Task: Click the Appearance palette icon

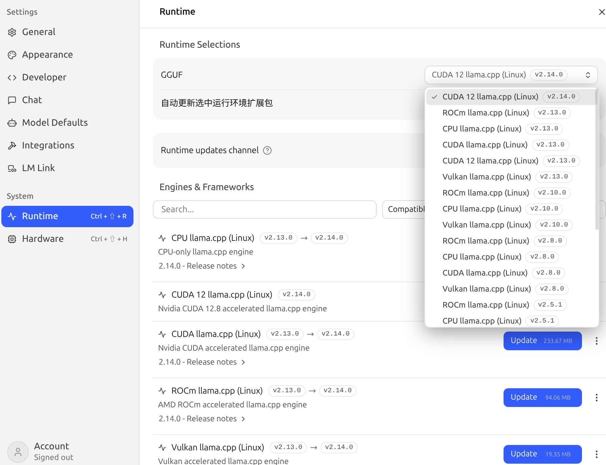Action: [12, 55]
